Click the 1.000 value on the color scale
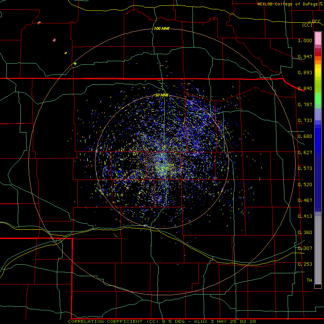The width and height of the screenshot is (324, 324). pos(305,40)
